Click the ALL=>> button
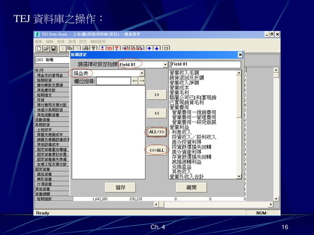This screenshot has width=314, height=235. pos(157,132)
